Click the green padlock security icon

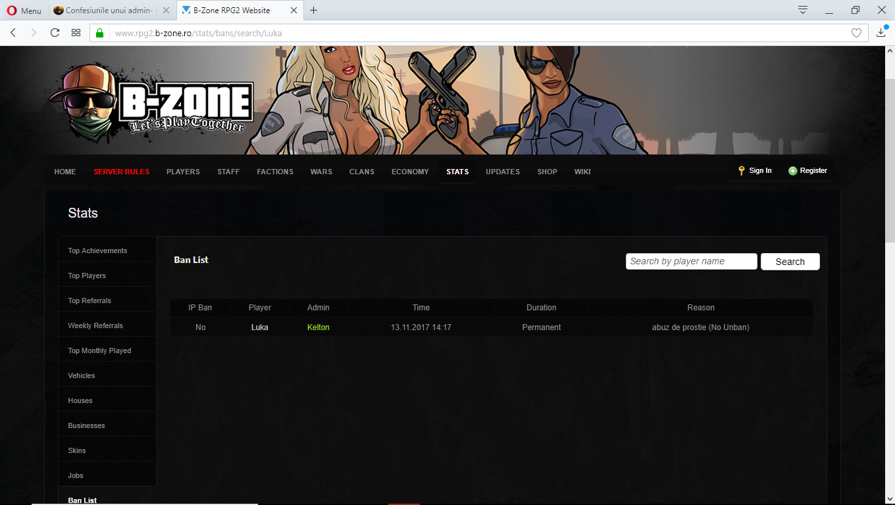pos(100,33)
